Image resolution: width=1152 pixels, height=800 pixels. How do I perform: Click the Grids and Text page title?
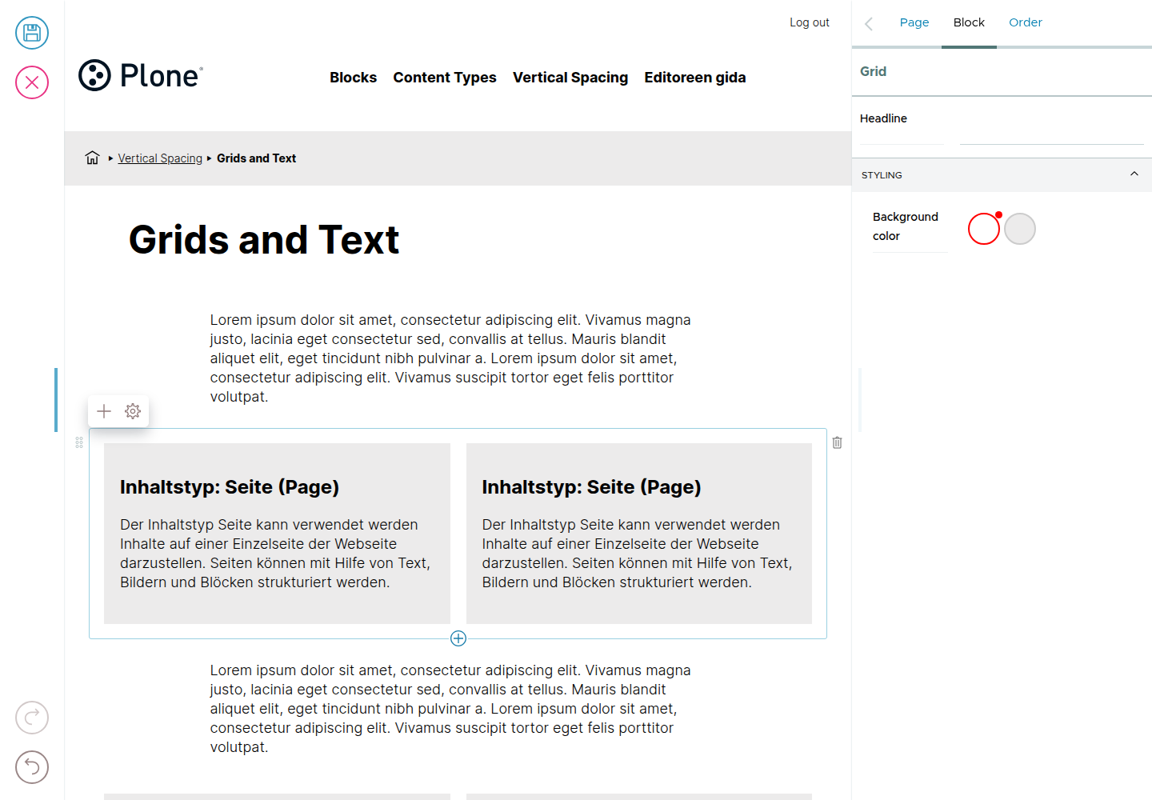point(264,240)
